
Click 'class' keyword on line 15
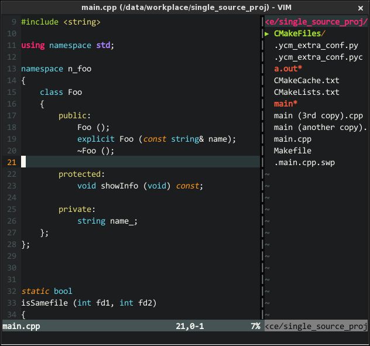[51, 92]
